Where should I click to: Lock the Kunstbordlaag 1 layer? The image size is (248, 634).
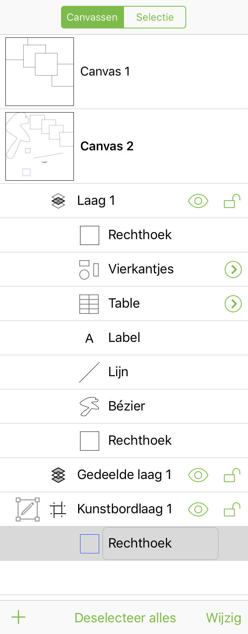click(232, 509)
